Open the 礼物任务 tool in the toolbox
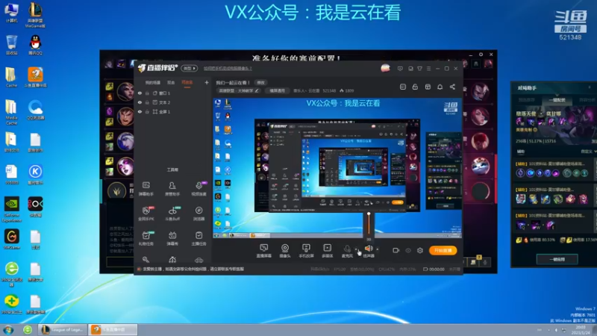597x336 pixels. tap(146, 238)
